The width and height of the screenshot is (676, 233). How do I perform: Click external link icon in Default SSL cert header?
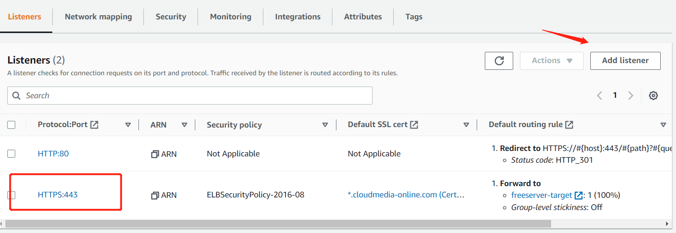pyautogui.click(x=414, y=125)
